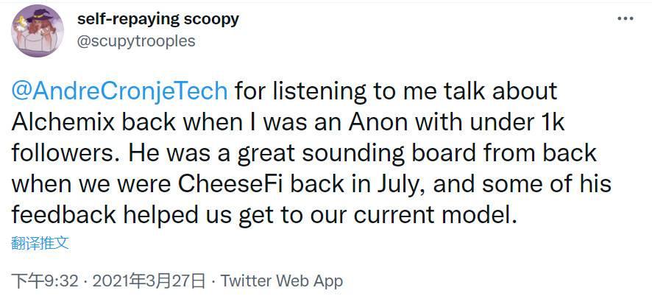This screenshot has width=652, height=296.
Task: Open the self-repaying scoopy display name
Action: (x=158, y=18)
